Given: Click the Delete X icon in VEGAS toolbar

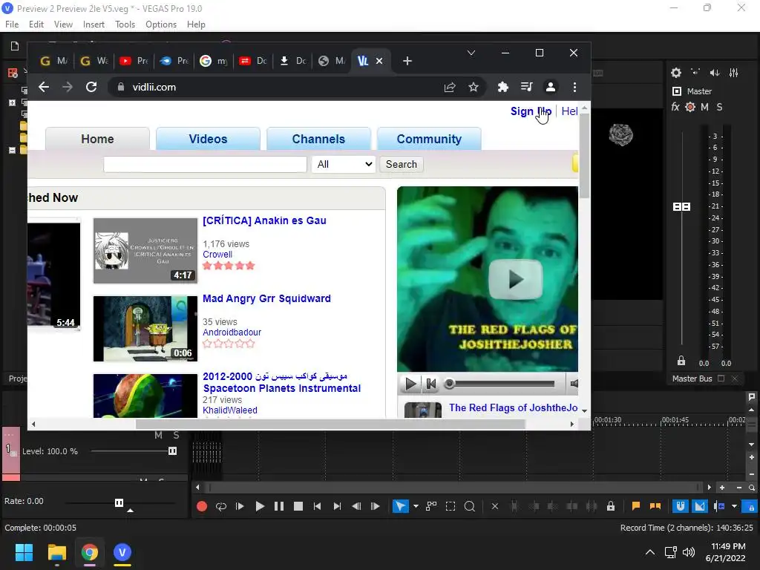Looking at the screenshot, I should [x=495, y=506].
